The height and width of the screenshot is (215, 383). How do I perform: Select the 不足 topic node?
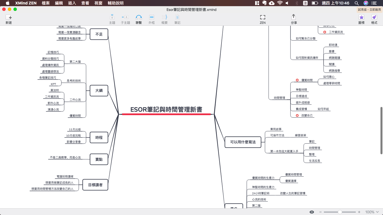click(x=99, y=34)
